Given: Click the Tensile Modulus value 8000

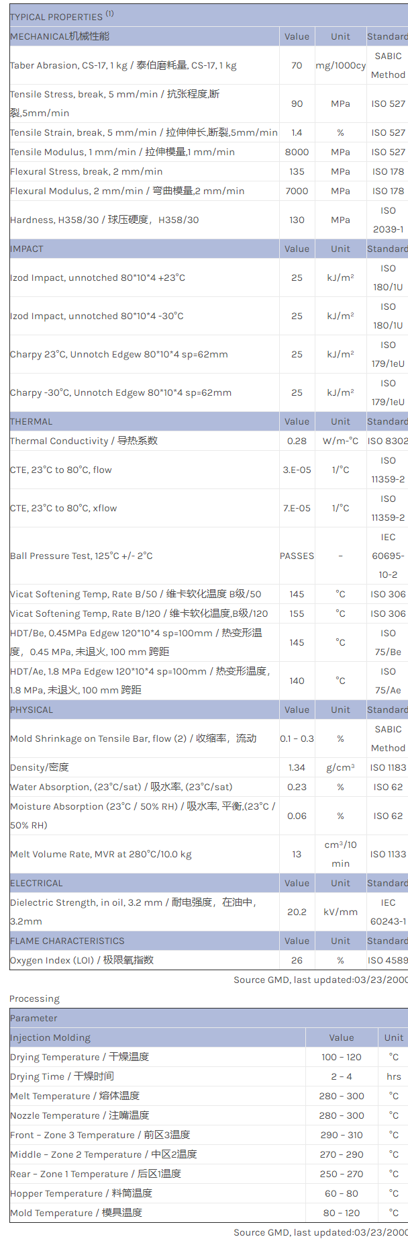Looking at the screenshot, I should [297, 153].
